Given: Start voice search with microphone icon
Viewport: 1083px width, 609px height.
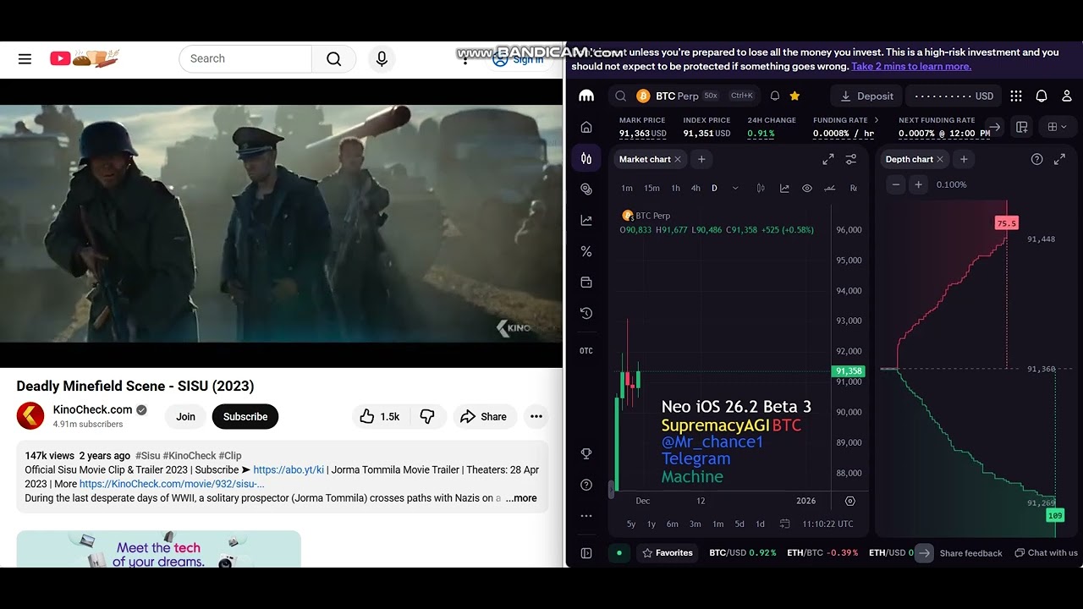Looking at the screenshot, I should [382, 58].
